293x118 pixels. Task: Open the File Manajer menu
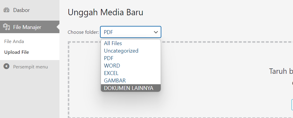pyautogui.click(x=30, y=27)
